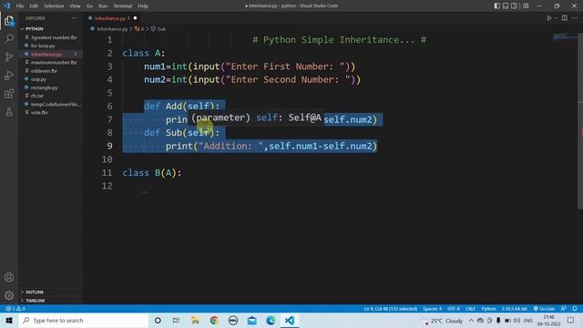Screen dimensions: 583x328
Task: Toggle the Primary Side Bar layout icon
Action: point(497,6)
